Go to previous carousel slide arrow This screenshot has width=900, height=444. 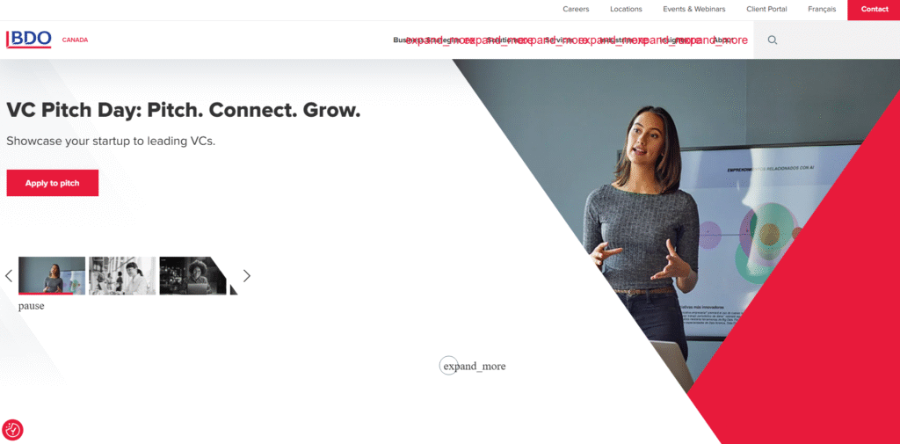(x=9, y=276)
